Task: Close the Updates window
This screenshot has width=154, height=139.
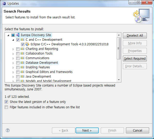Action: tap(147, 2)
